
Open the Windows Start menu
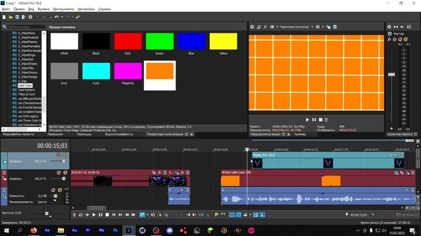tap(6, 230)
